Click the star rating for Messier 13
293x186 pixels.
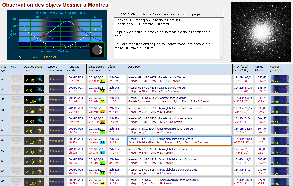click(x=56, y=141)
